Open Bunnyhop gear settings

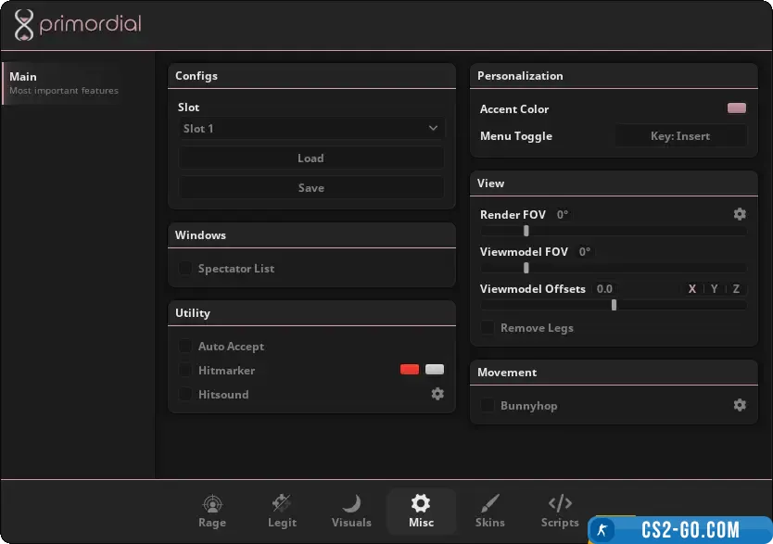[x=740, y=405]
